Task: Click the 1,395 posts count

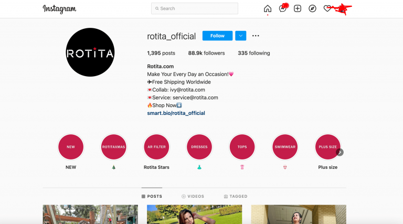Action: point(161,53)
